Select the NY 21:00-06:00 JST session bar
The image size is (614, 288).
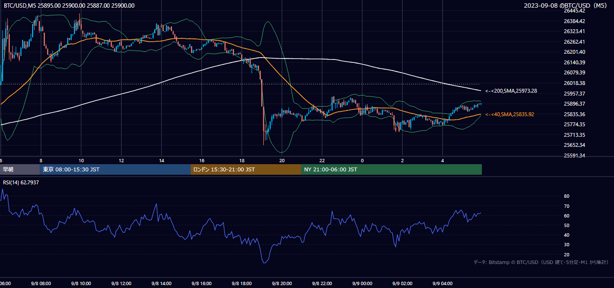(x=392, y=169)
